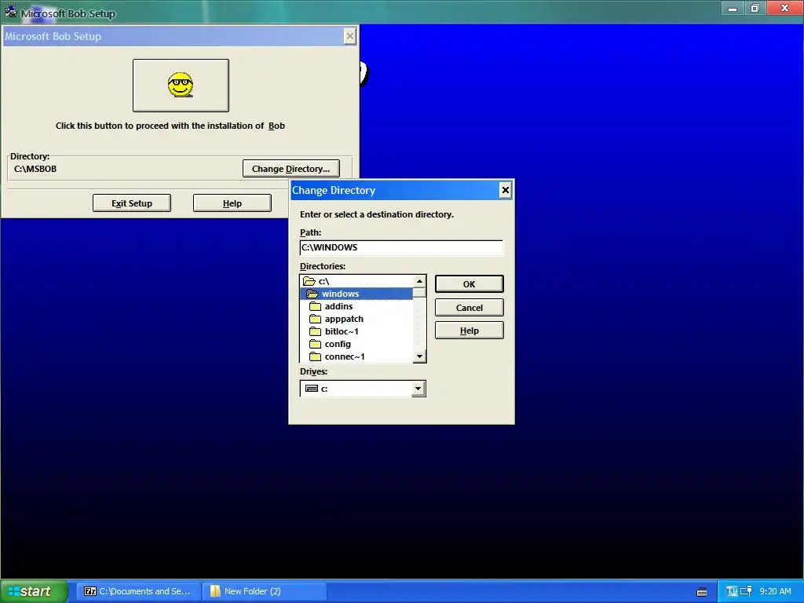Click the Microsoft Bob Setup title bar icon
Viewport: 804px width, 603px height.
point(10,12)
